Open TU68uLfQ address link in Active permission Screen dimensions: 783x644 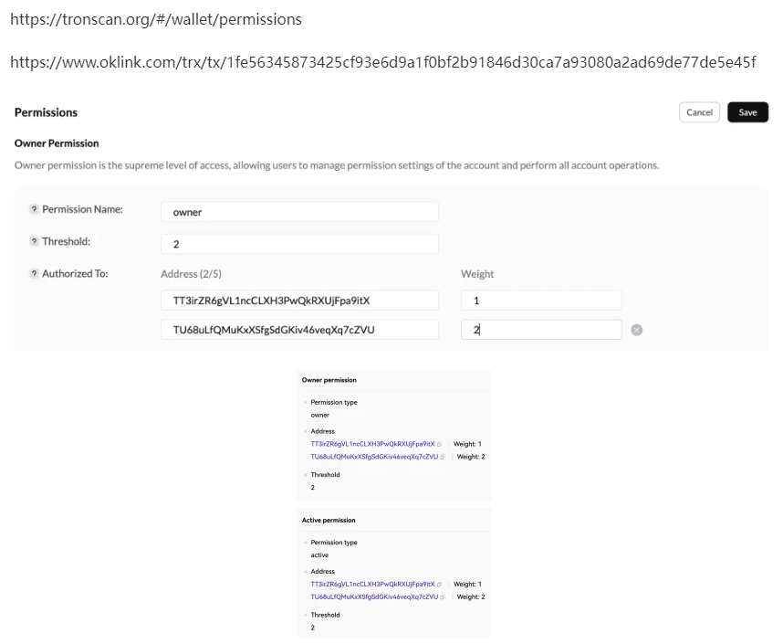pyautogui.click(x=373, y=597)
